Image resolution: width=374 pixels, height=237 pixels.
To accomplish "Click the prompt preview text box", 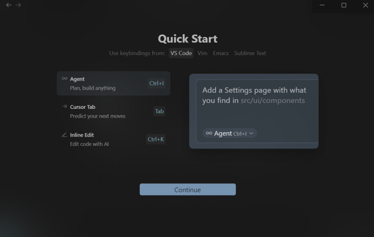I will click(x=257, y=111).
